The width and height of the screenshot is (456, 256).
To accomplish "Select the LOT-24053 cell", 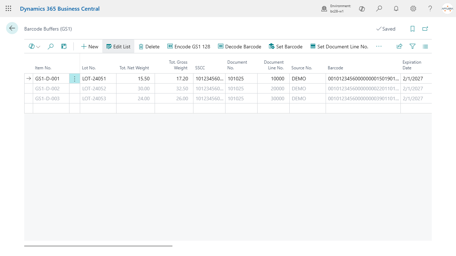I will 98,98.
